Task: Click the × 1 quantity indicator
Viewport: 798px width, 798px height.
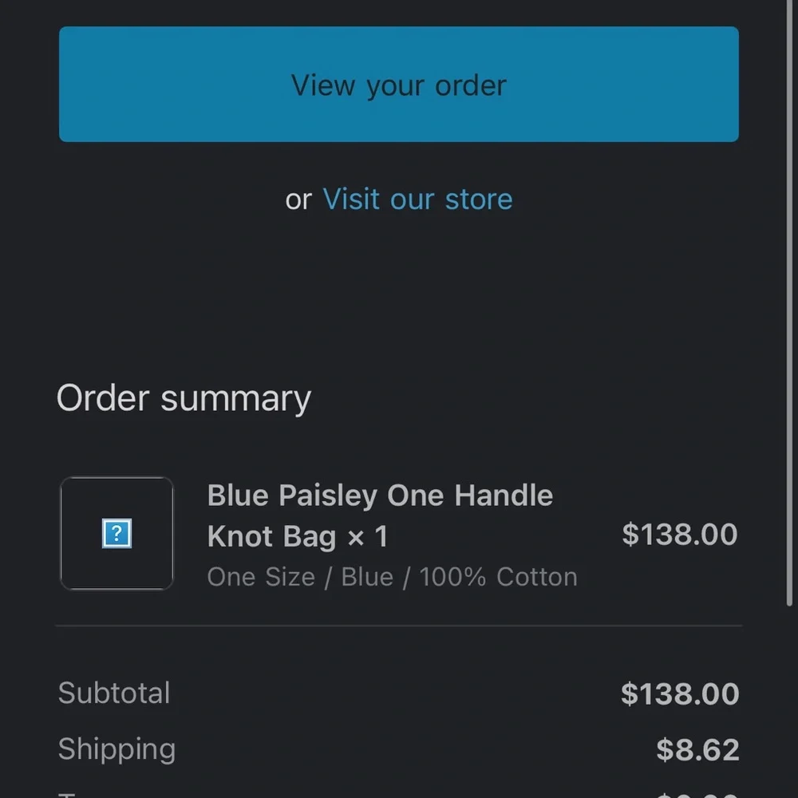Action: (x=368, y=537)
